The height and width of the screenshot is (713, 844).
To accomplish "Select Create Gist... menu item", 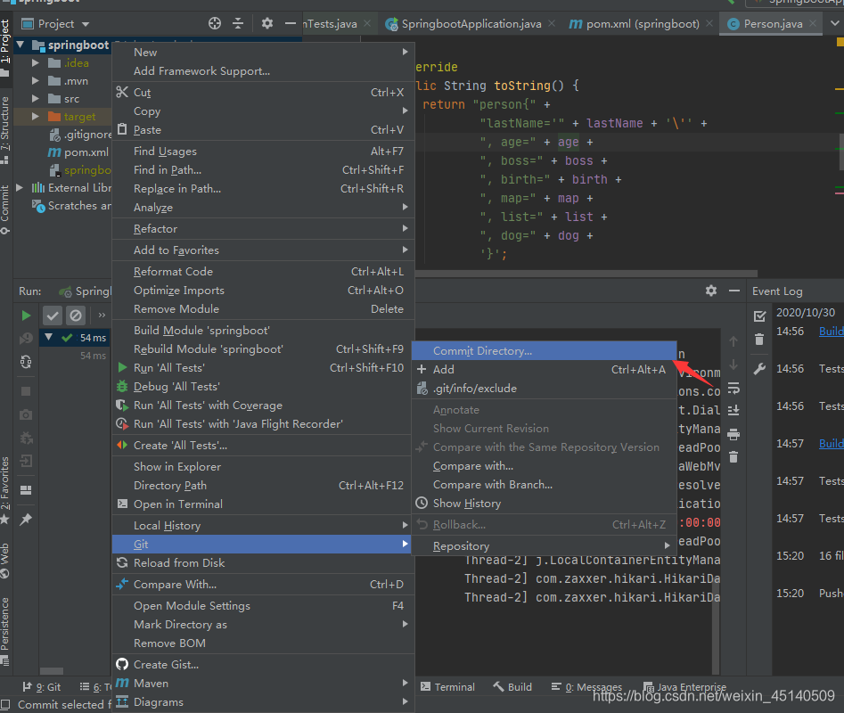I will click(x=263, y=665).
